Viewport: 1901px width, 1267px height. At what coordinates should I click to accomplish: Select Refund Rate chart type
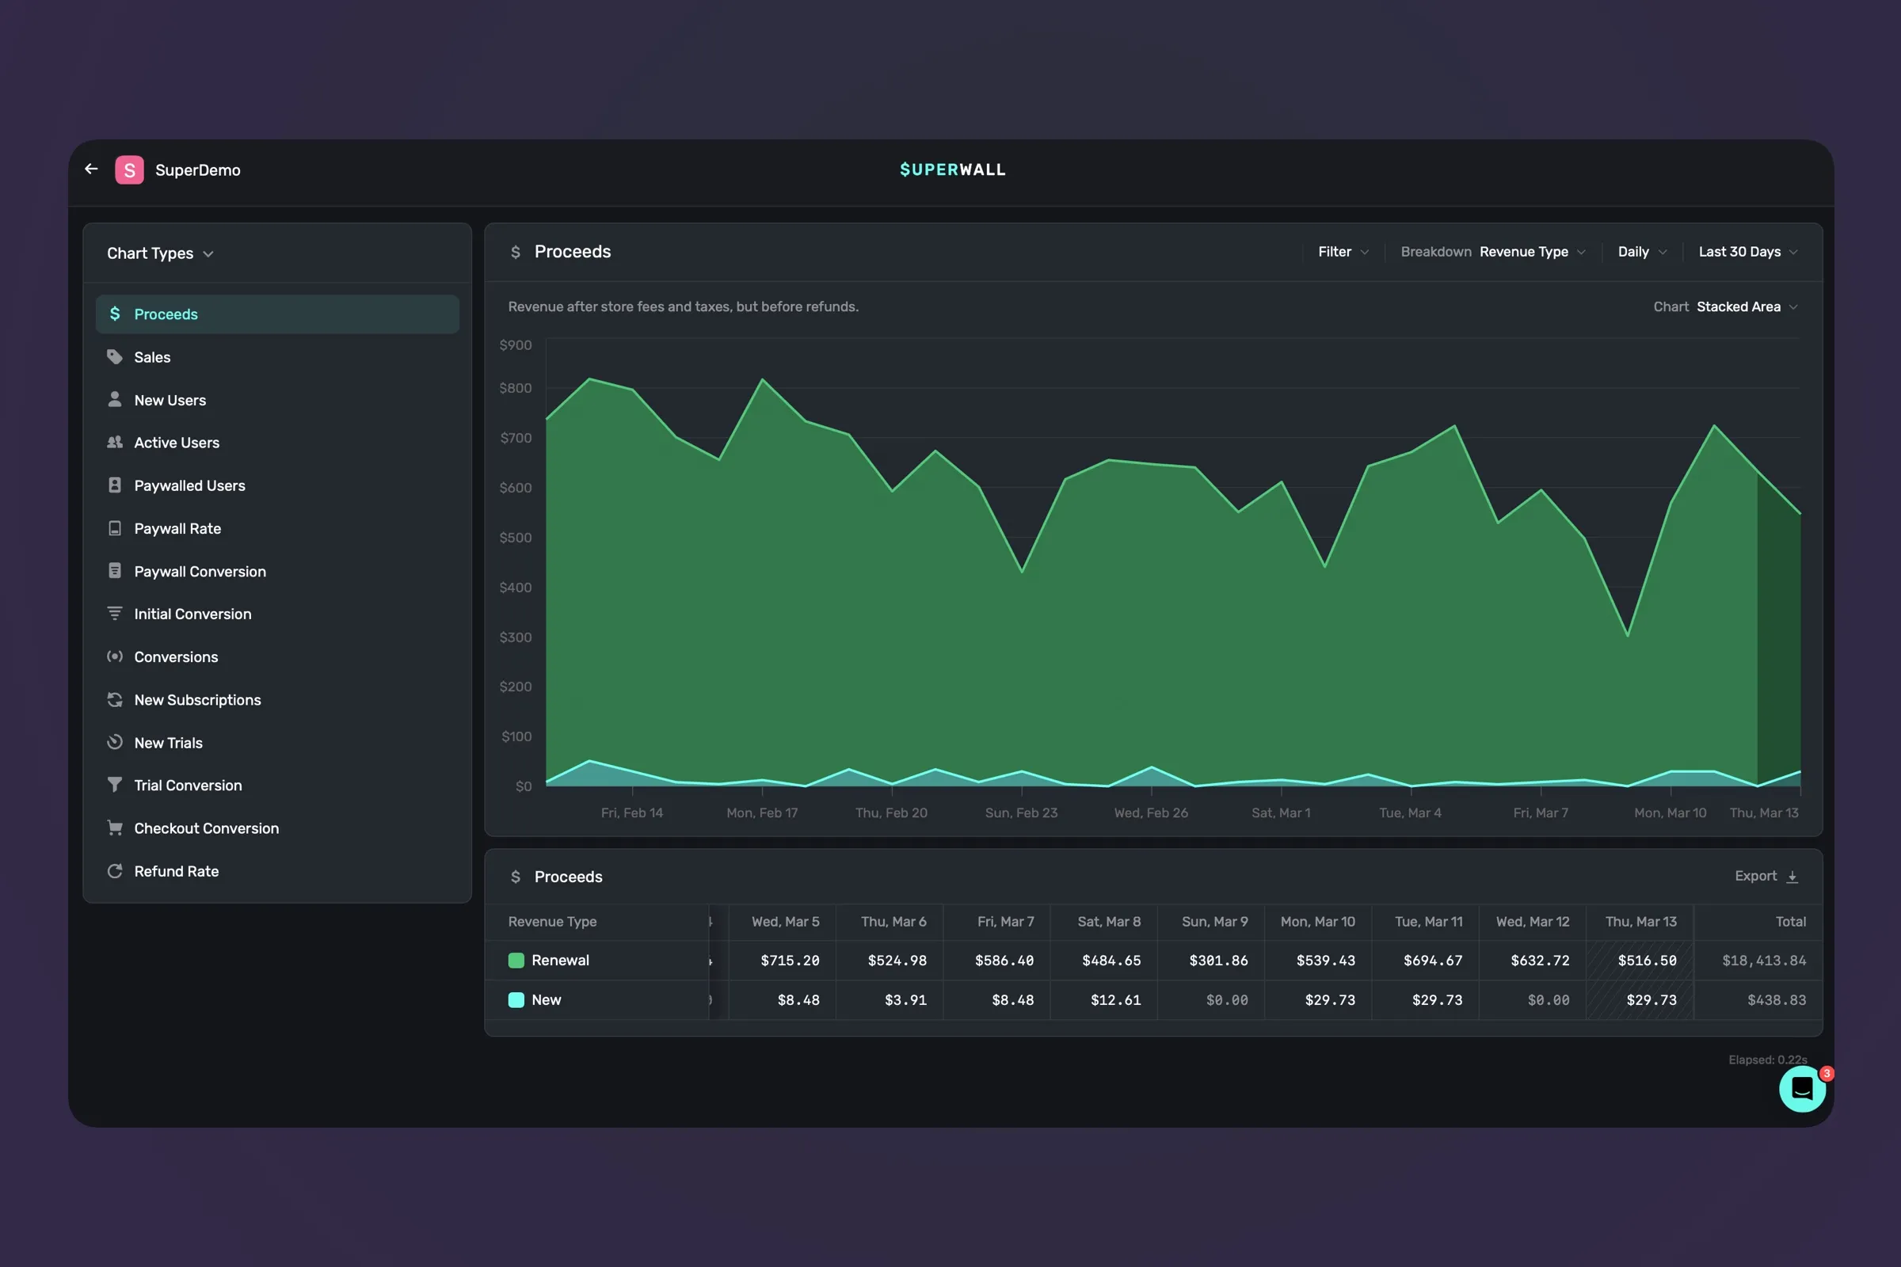pos(277,870)
